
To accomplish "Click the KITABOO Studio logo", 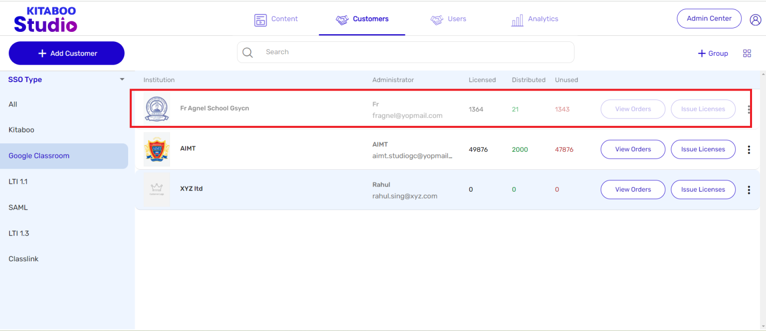I will (45, 19).
